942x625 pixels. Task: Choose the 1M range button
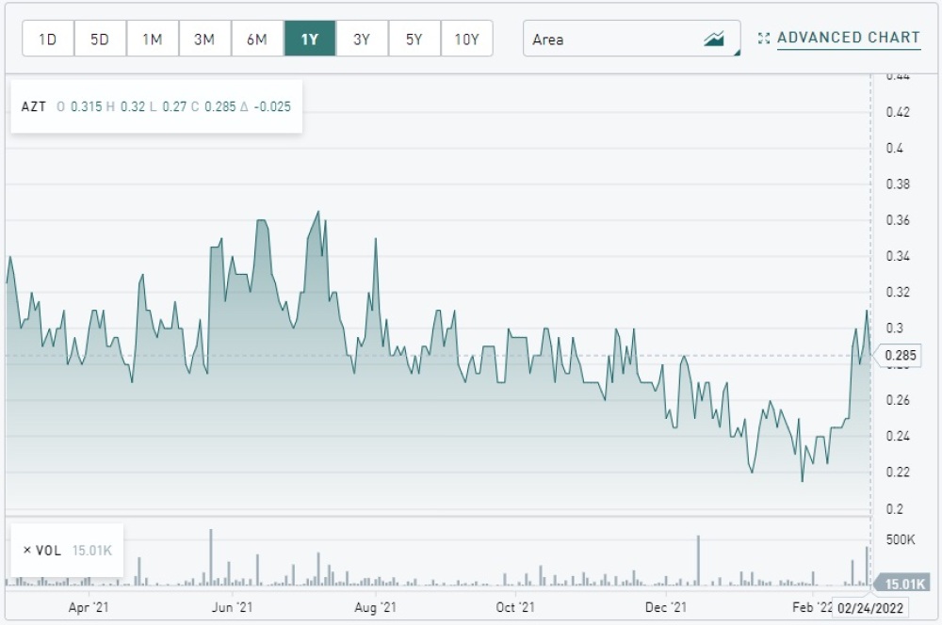(152, 40)
